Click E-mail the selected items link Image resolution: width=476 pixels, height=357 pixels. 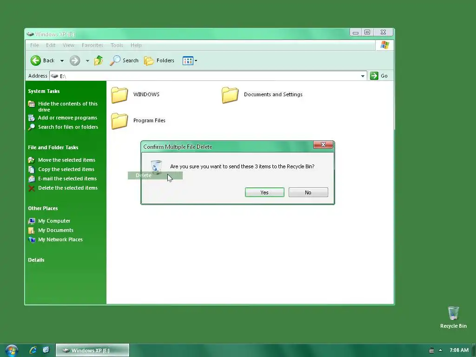pos(67,179)
